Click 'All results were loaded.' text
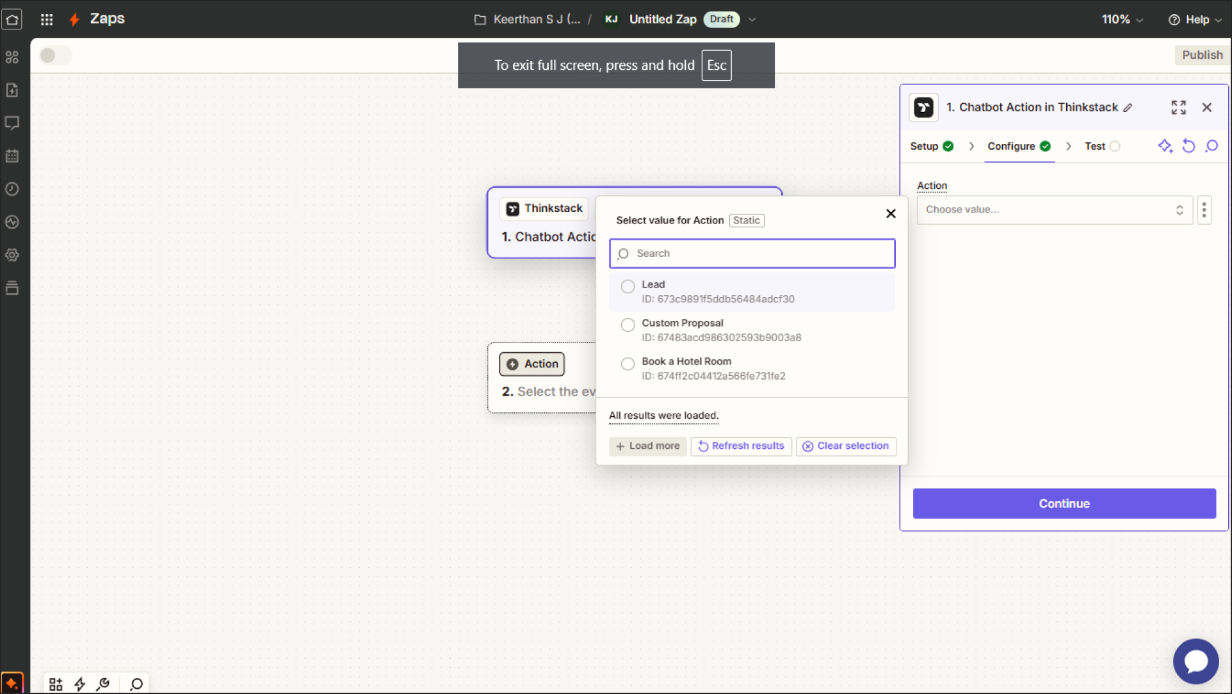 [x=663, y=416]
